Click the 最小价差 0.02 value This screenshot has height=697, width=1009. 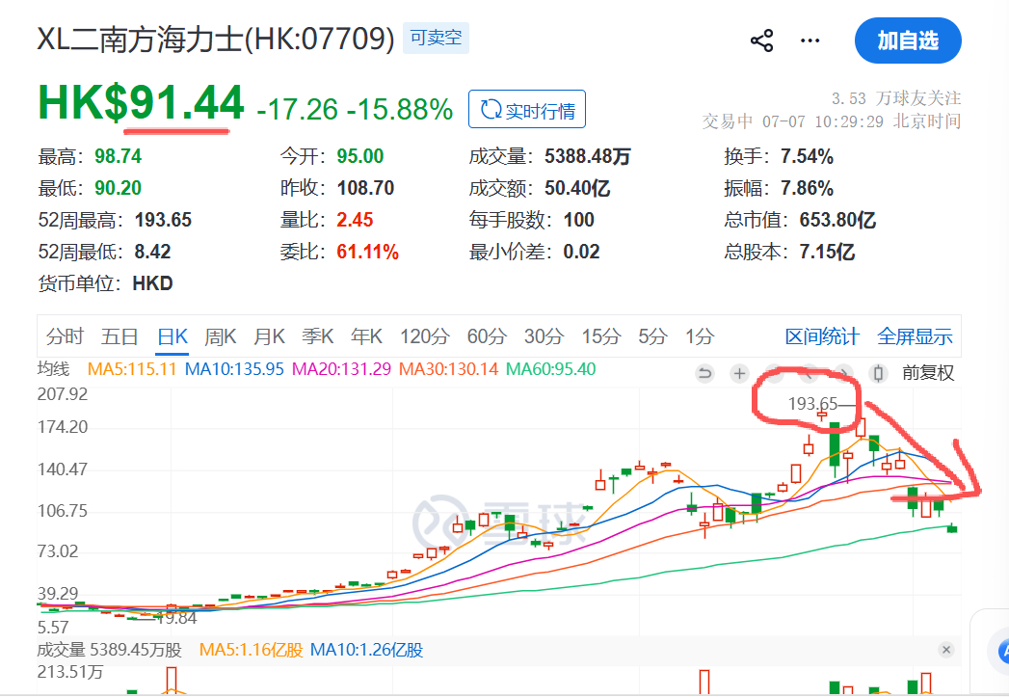[x=582, y=252]
